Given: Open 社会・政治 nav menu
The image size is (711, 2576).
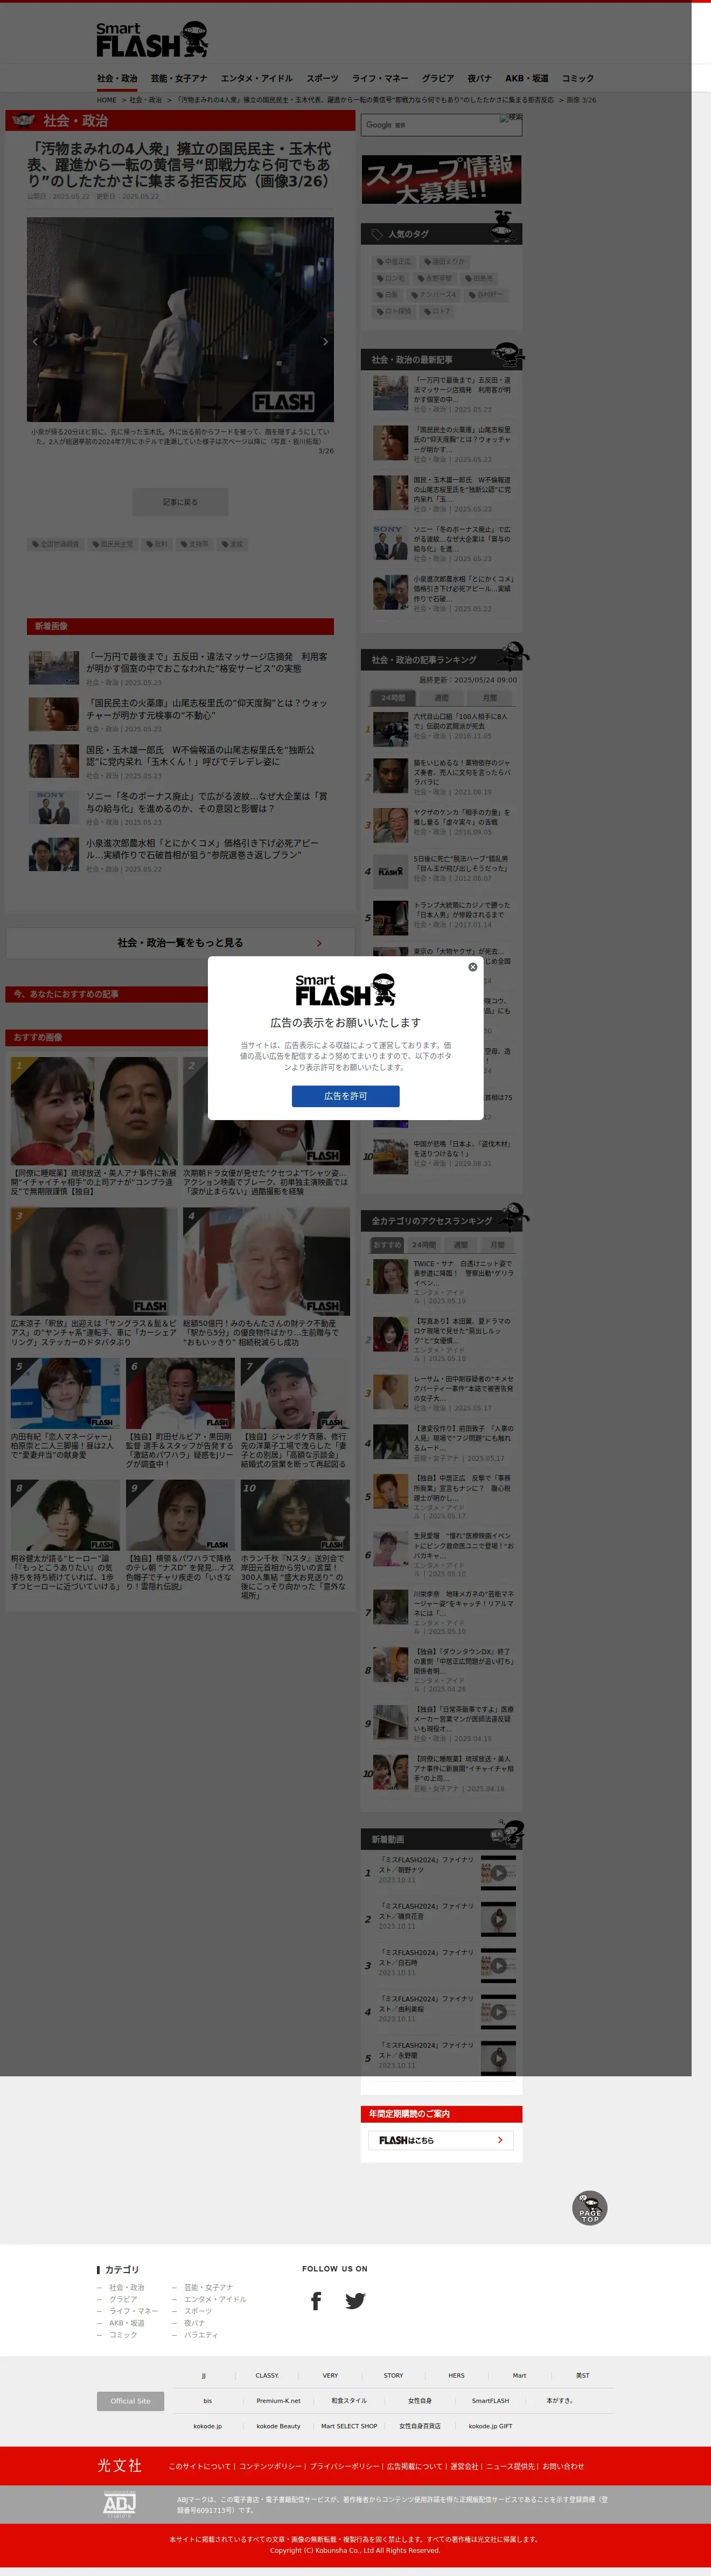Looking at the screenshot, I should (x=117, y=78).
